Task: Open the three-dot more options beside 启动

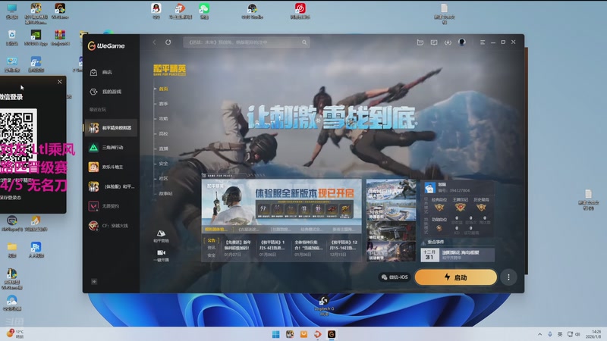Action: (508, 277)
